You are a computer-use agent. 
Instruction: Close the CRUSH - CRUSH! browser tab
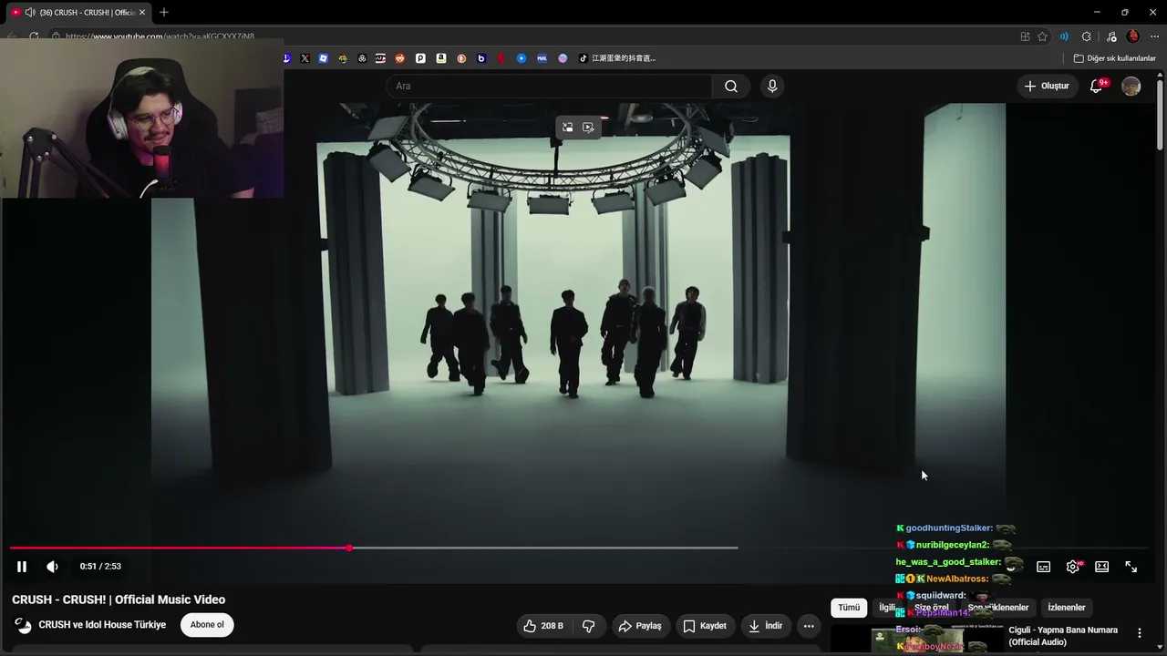[x=142, y=12]
